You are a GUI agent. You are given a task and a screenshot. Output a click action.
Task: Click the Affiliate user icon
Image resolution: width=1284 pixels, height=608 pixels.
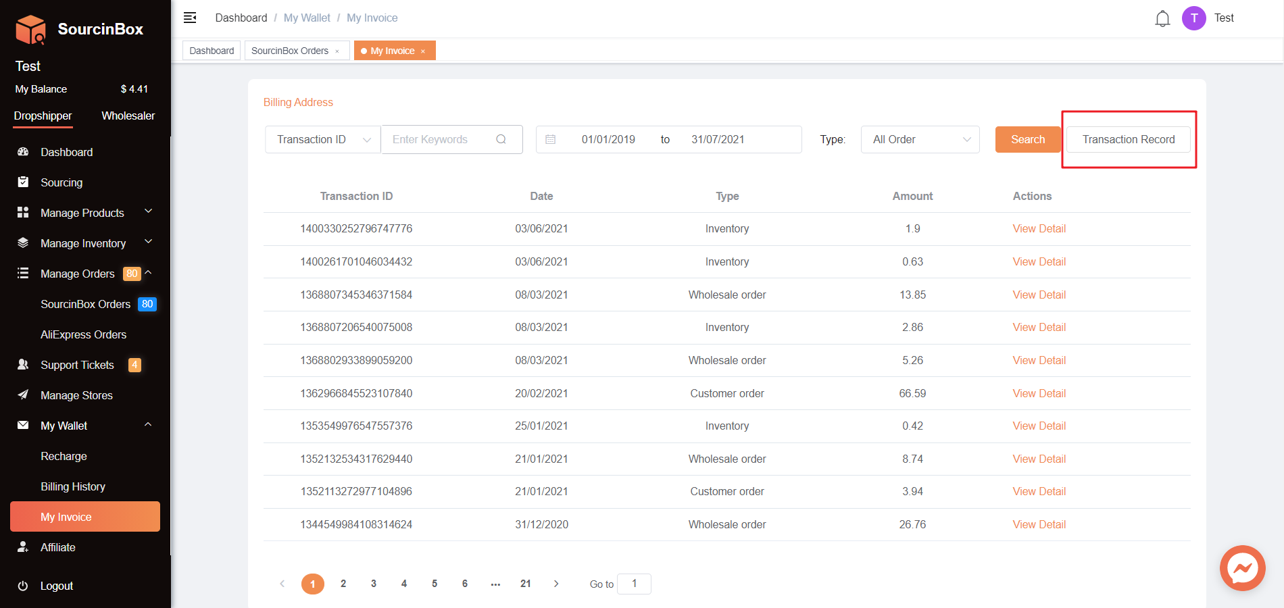(23, 547)
